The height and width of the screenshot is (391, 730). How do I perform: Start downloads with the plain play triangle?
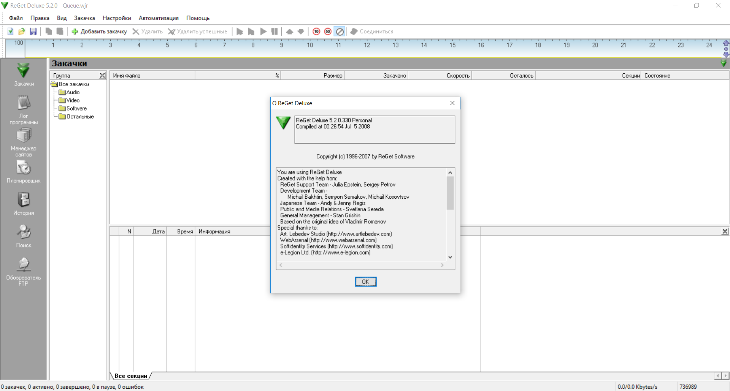263,32
